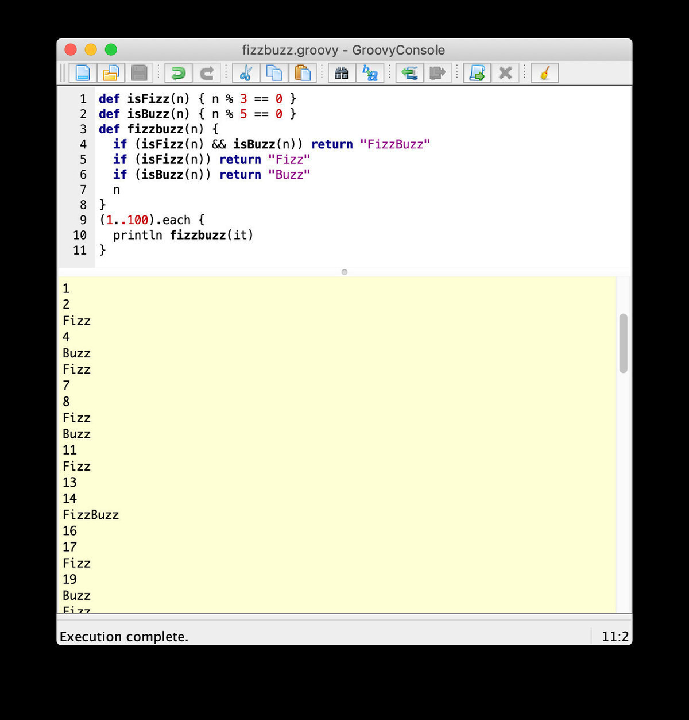689x720 pixels.
Task: Go to next history entry
Action: pyautogui.click(x=438, y=73)
